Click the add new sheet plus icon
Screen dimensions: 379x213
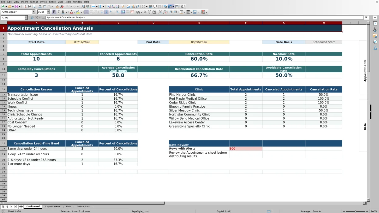pos(21,207)
